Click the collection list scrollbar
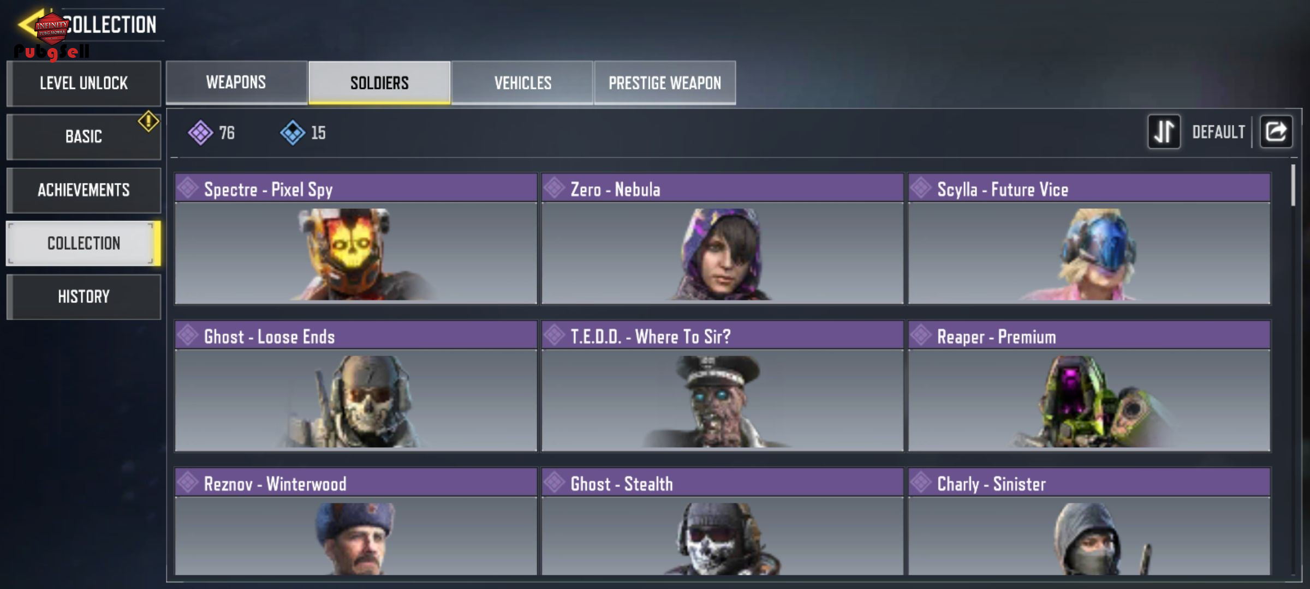The height and width of the screenshot is (589, 1310). (1293, 185)
